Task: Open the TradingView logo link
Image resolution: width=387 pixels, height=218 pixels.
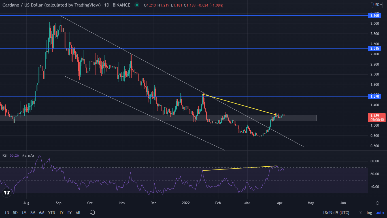Action: [6, 193]
